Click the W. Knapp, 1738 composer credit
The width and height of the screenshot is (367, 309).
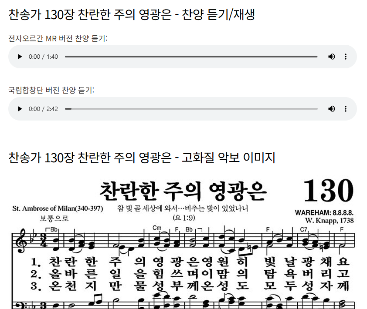click(330, 220)
